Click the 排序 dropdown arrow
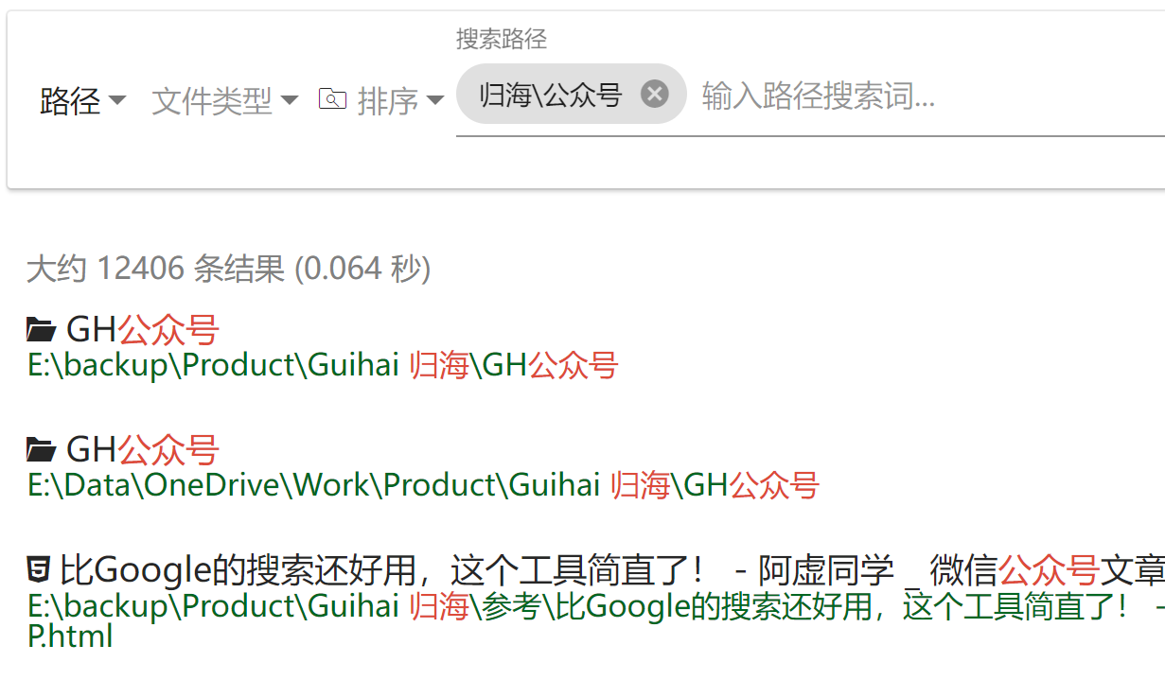The height and width of the screenshot is (680, 1165). tap(435, 100)
